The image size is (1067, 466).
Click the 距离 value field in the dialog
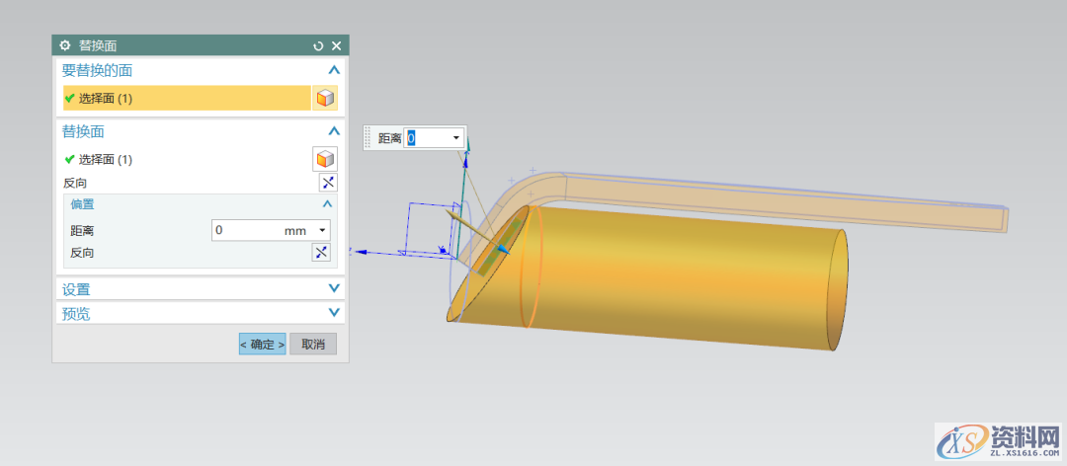pos(247,230)
